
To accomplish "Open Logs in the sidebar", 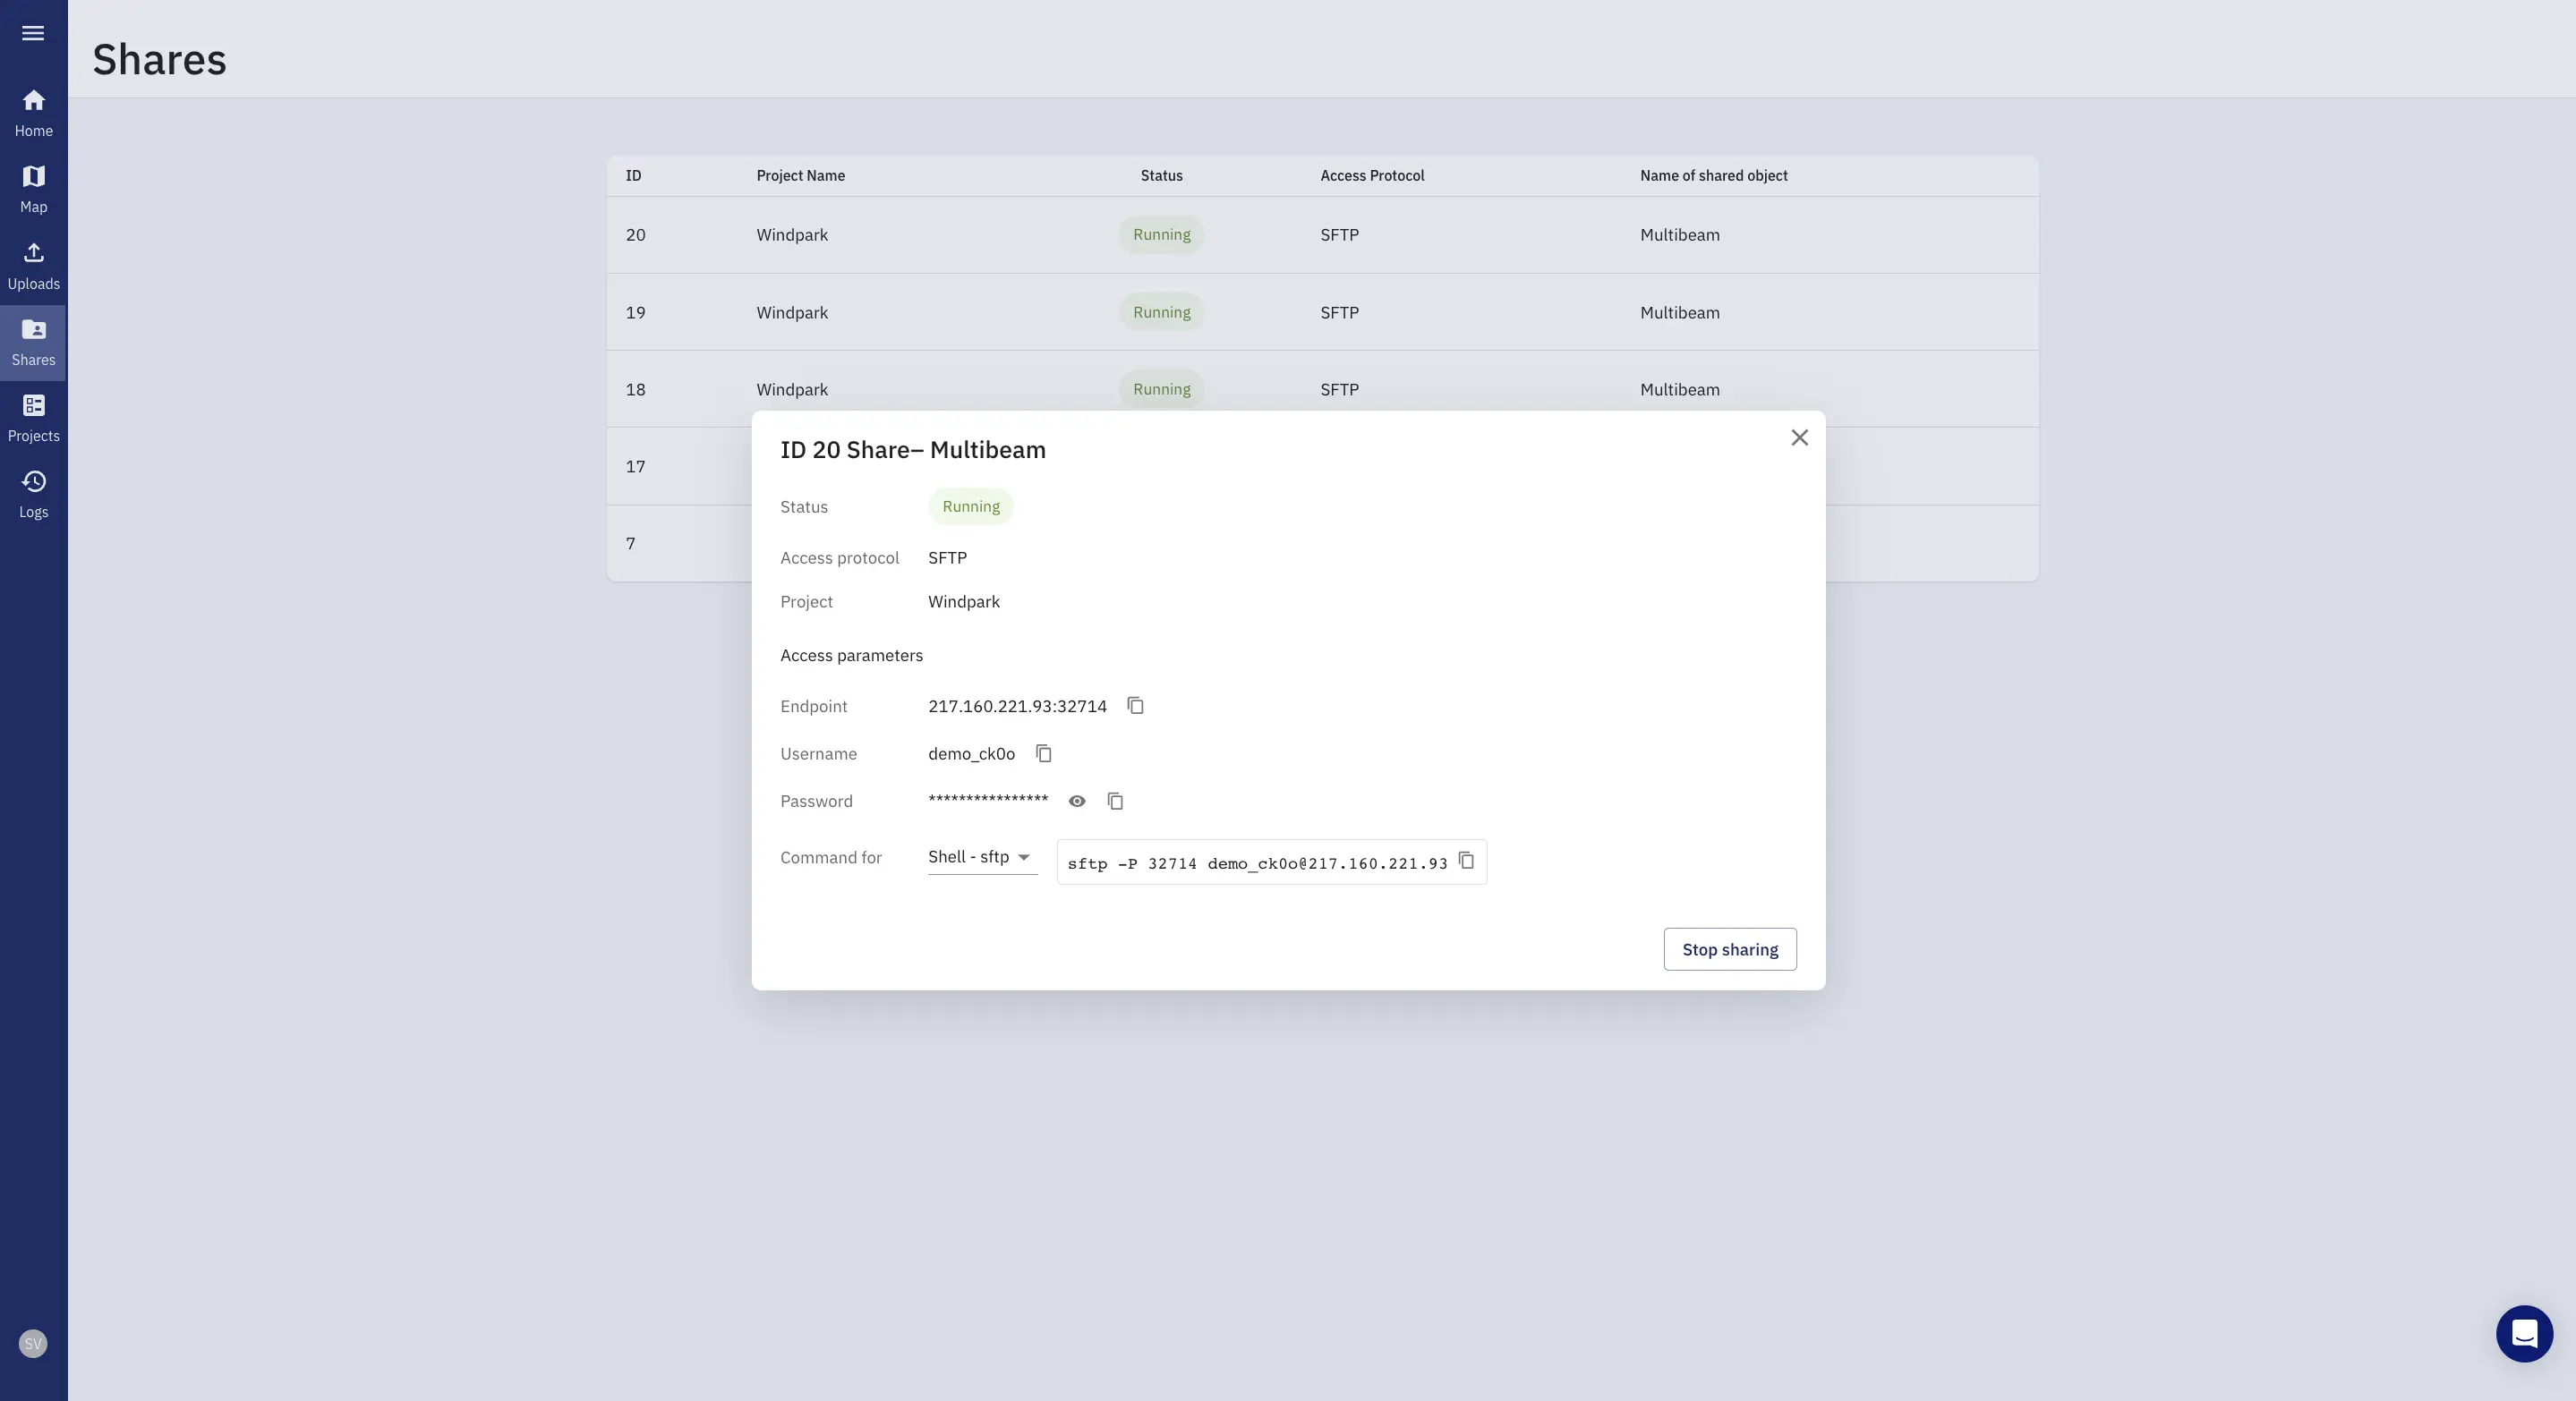I will click(x=33, y=495).
